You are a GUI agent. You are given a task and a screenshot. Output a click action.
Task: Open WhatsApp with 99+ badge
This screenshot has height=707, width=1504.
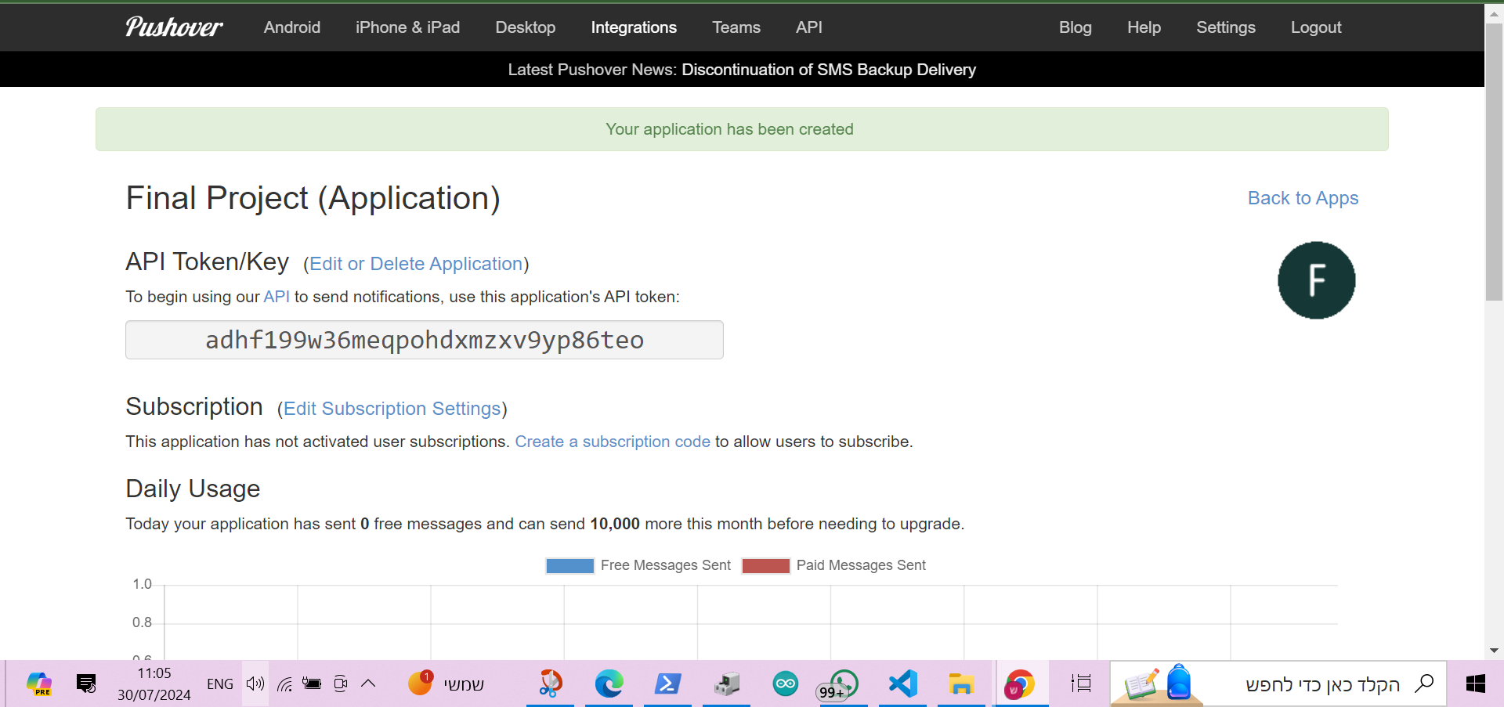[x=839, y=685]
